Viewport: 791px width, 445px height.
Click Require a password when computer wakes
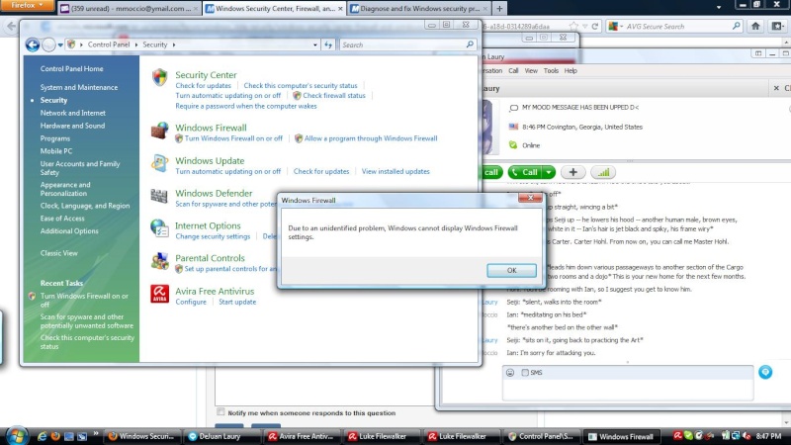click(x=246, y=106)
